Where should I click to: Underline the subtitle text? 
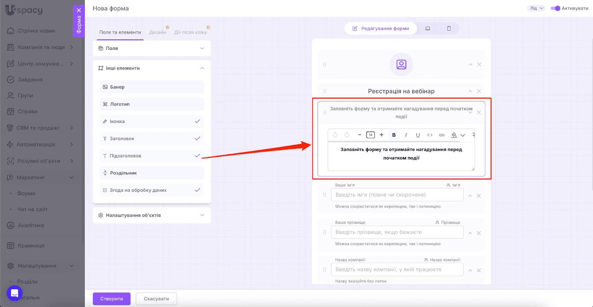click(x=418, y=135)
